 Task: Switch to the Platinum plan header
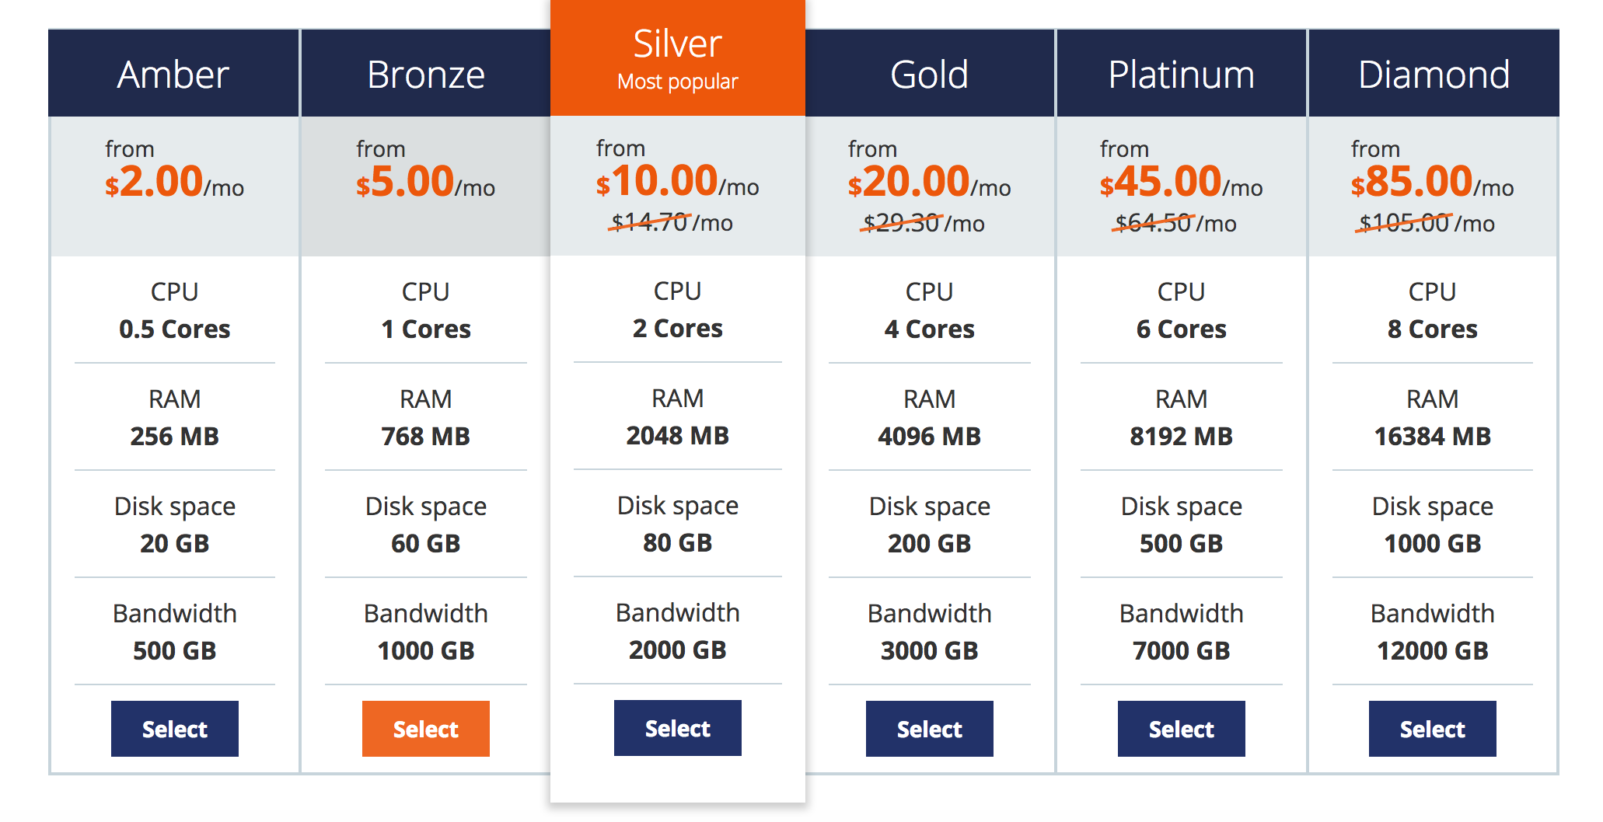pos(1181,75)
